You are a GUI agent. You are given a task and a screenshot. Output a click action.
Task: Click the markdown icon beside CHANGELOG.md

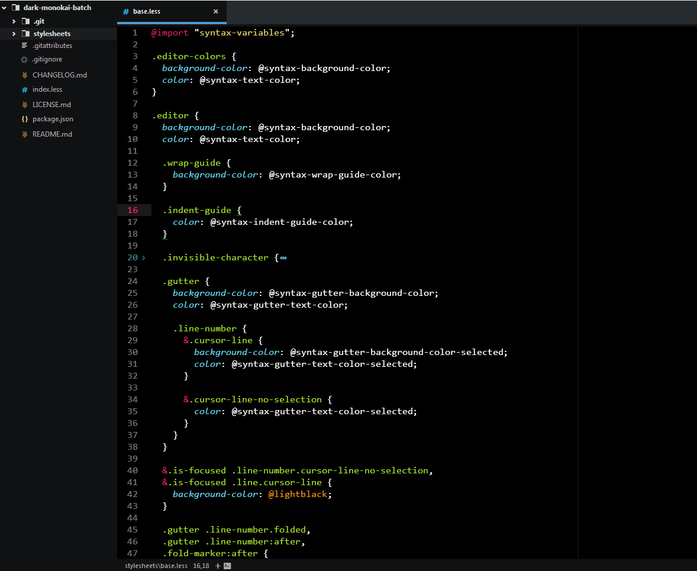point(24,75)
